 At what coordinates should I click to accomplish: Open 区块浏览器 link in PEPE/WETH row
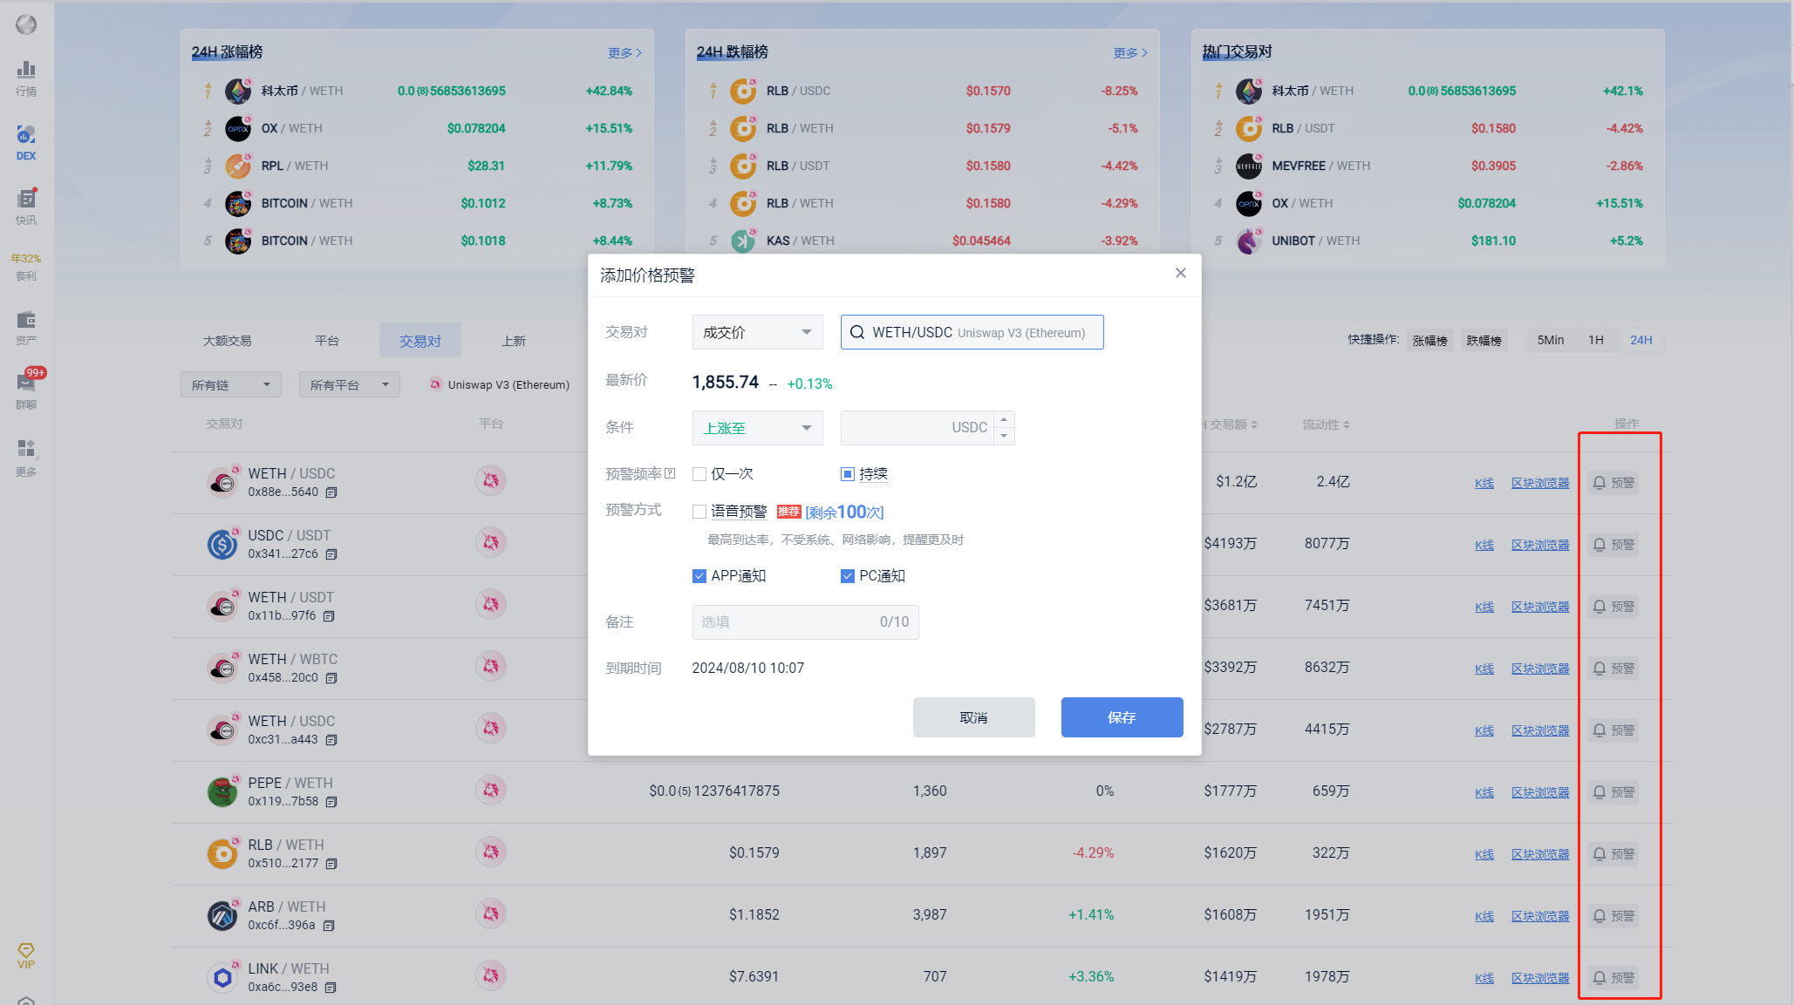(x=1540, y=792)
